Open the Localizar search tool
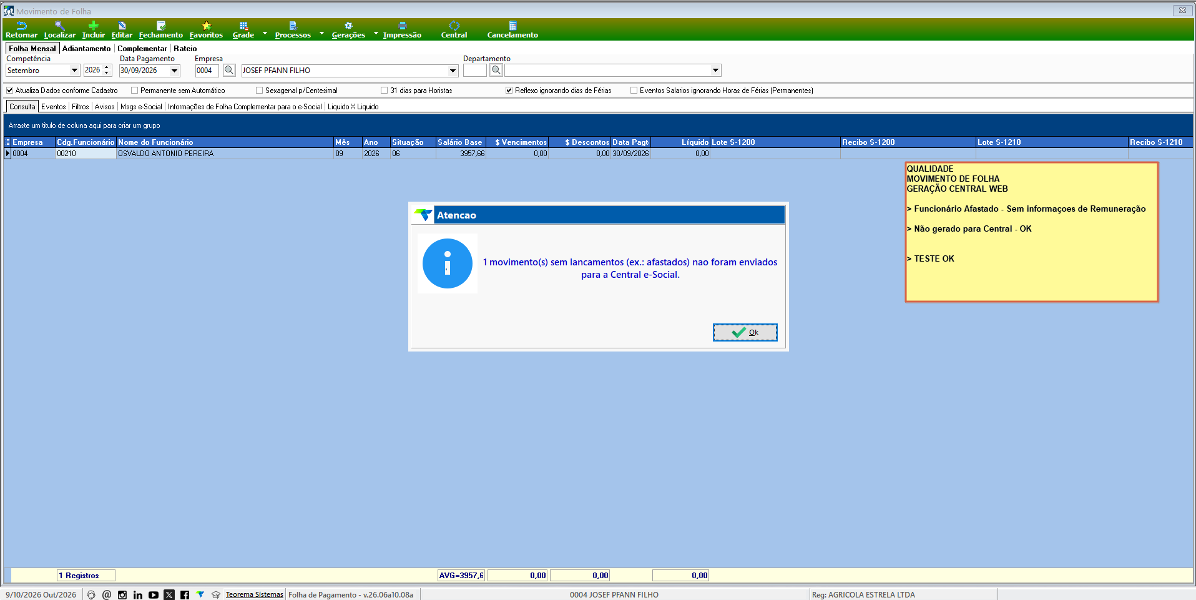The height and width of the screenshot is (600, 1196). [59, 29]
